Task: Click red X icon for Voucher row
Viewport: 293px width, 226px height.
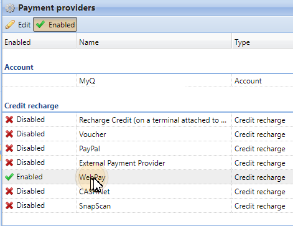Action: [9, 134]
